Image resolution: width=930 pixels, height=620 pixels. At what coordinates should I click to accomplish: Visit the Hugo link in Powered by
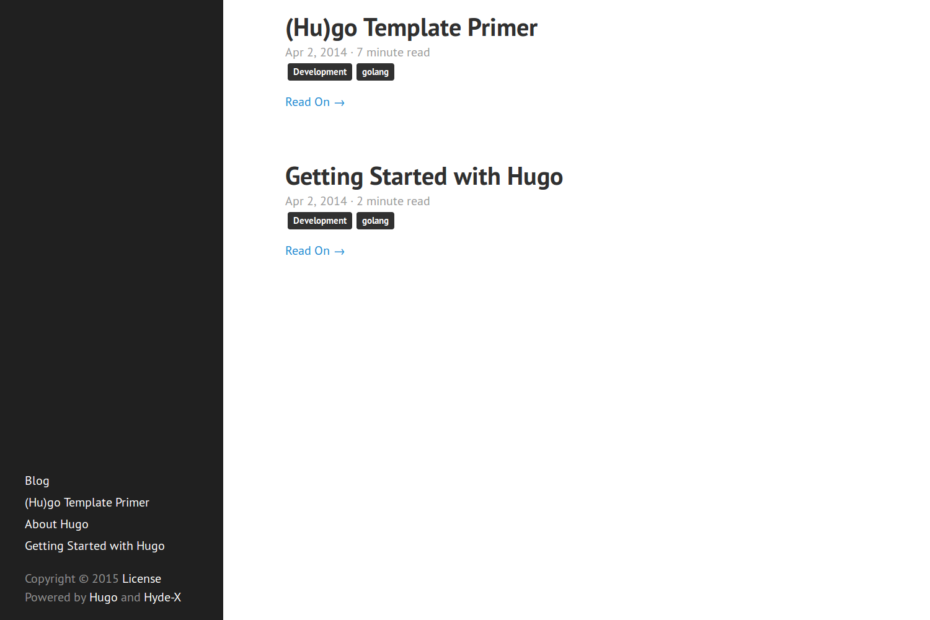coord(104,598)
